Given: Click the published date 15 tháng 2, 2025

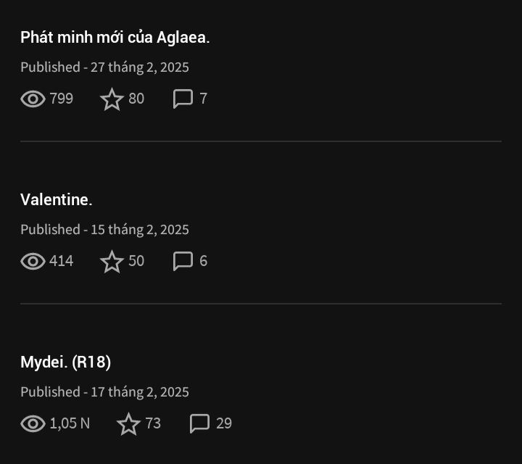Looking at the screenshot, I should [140, 230].
